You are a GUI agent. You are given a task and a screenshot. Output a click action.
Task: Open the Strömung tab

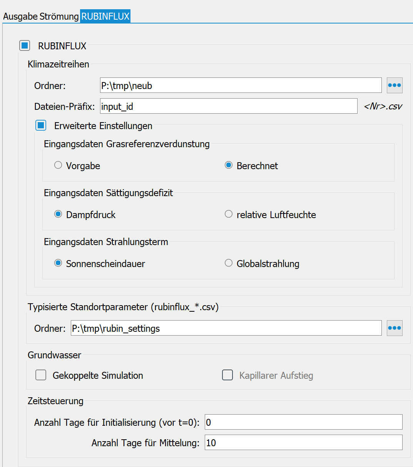[x=59, y=17]
